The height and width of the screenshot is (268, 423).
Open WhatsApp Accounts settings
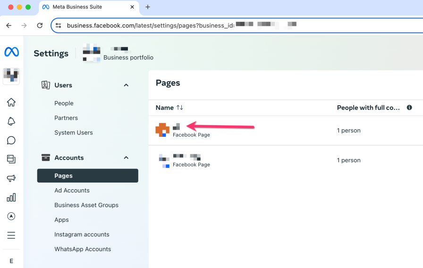click(x=83, y=249)
